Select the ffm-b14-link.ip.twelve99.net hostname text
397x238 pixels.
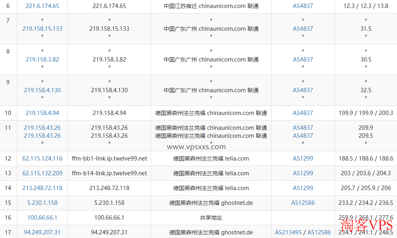(109, 173)
